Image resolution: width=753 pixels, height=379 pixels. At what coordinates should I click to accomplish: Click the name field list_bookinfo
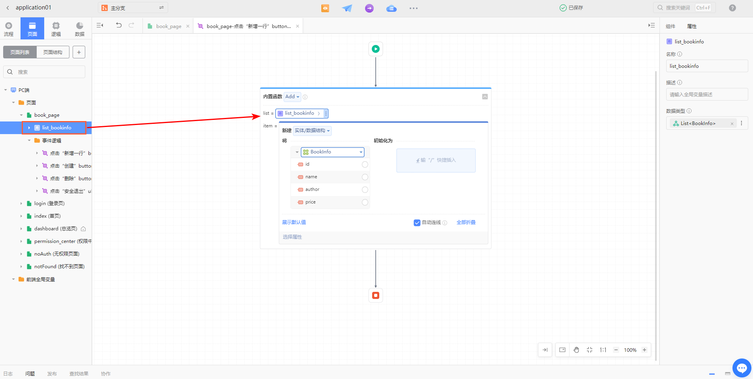click(x=707, y=66)
